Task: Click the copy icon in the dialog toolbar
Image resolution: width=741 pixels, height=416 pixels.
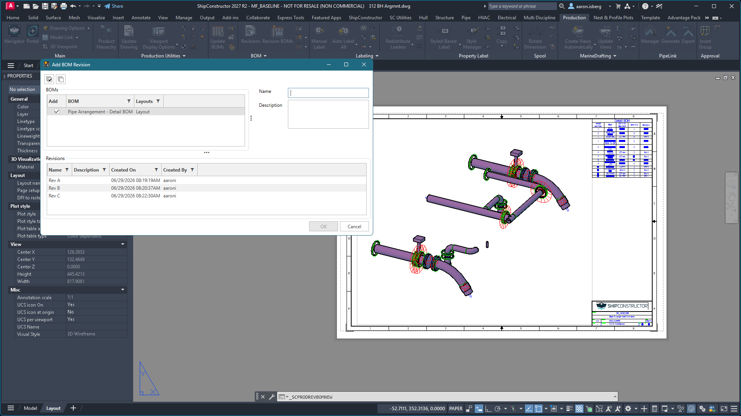Action: click(61, 79)
